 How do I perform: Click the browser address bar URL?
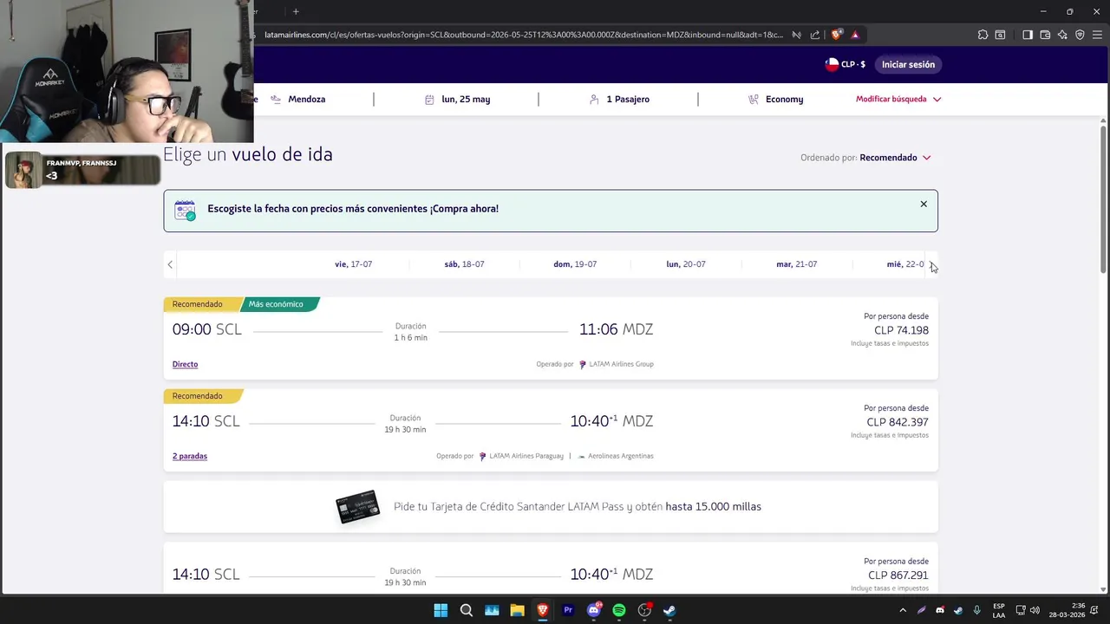(523, 35)
